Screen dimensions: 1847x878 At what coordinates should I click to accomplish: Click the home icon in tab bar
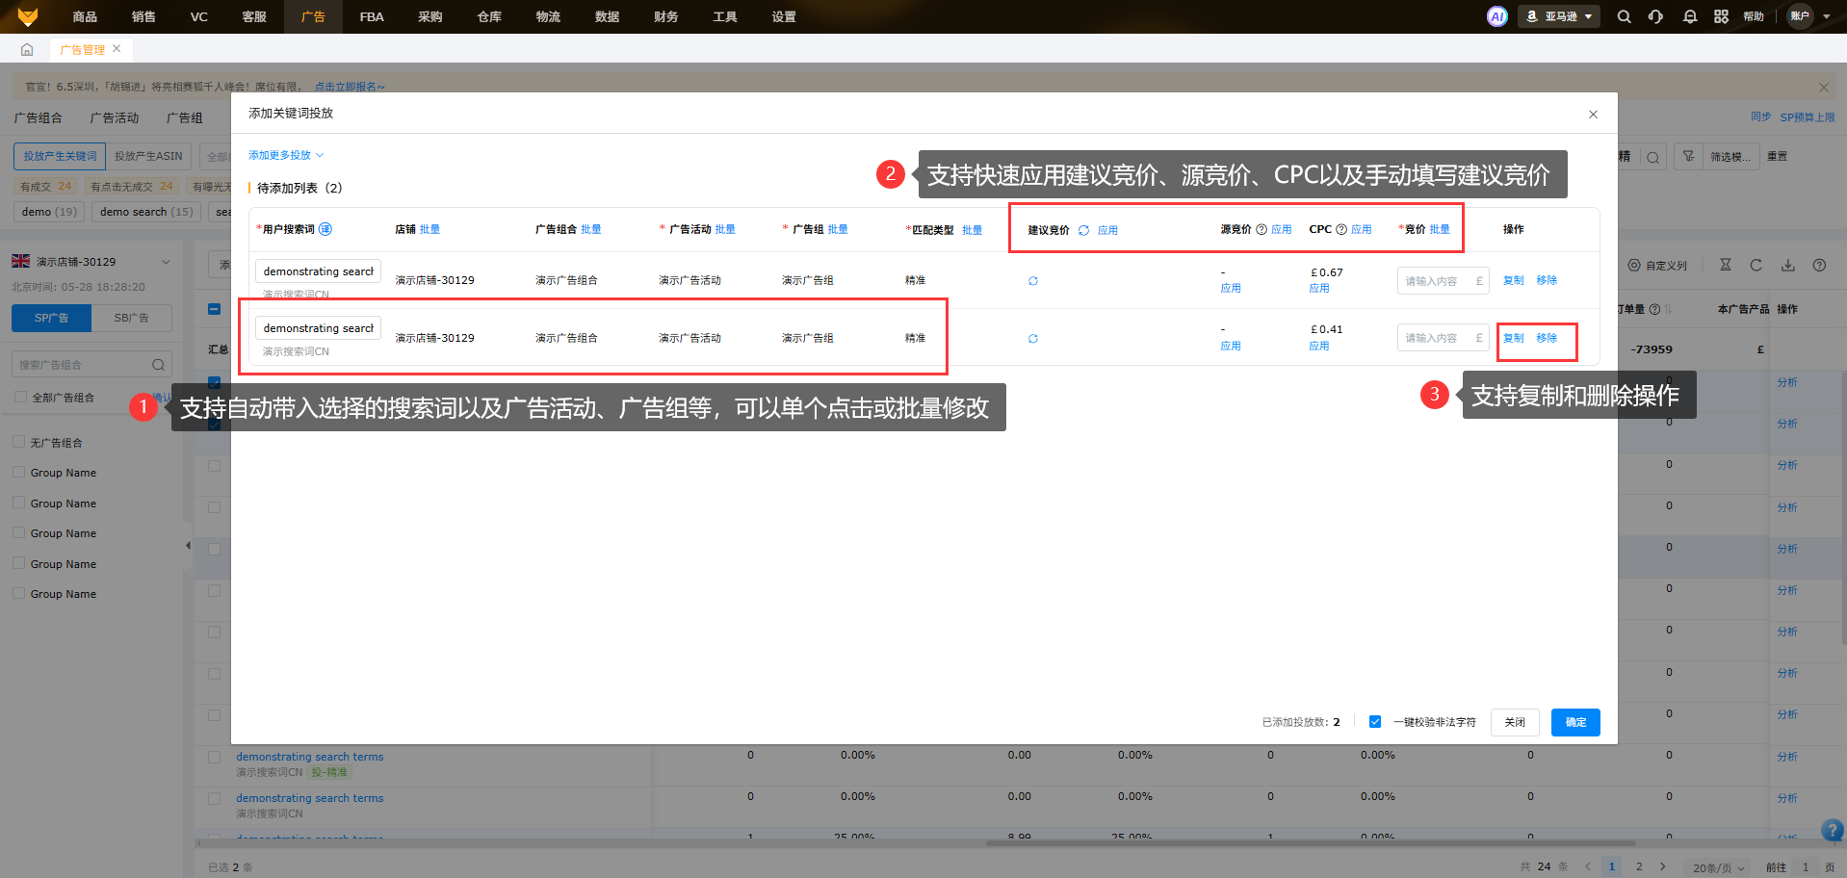27,49
